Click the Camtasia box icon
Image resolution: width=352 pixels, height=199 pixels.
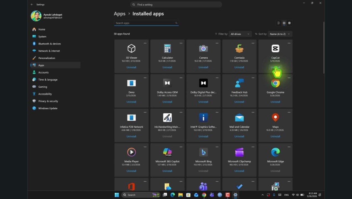pos(239,49)
